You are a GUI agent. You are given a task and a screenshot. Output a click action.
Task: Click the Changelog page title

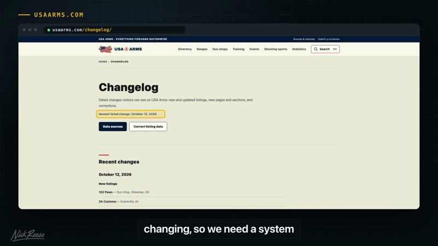(129, 87)
